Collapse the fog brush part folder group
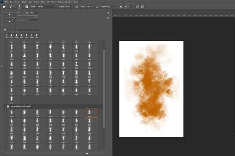This screenshot has height=156, width=235. click(x=6, y=106)
